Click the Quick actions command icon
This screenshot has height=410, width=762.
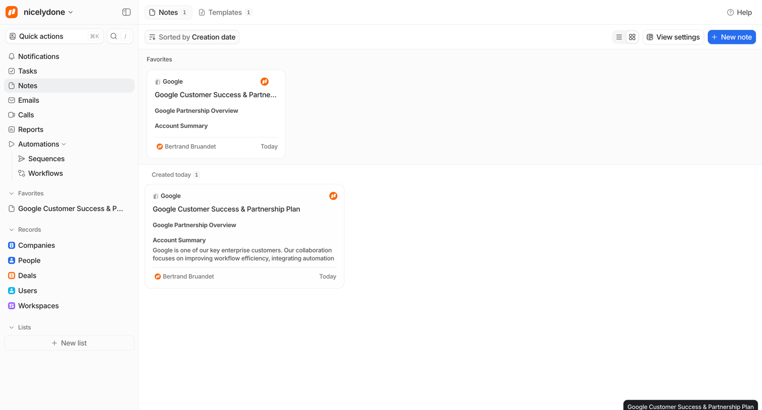click(13, 36)
